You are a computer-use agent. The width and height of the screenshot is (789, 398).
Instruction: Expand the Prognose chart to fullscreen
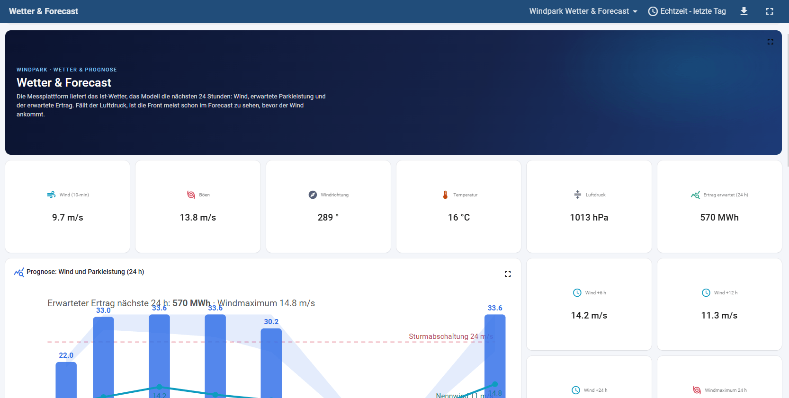(508, 274)
